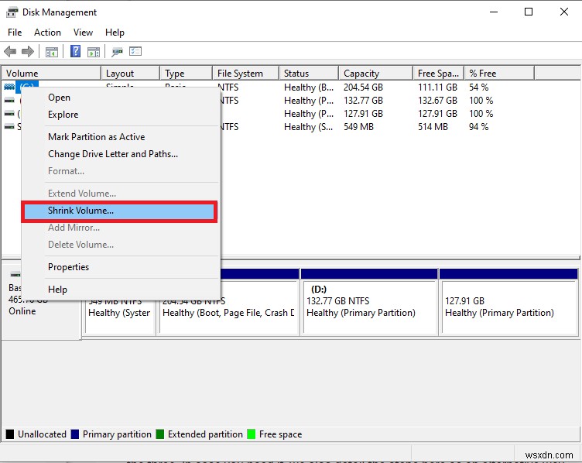Image resolution: width=582 pixels, height=463 pixels.
Task: Minimize the Disk Management window
Action: [x=494, y=12]
